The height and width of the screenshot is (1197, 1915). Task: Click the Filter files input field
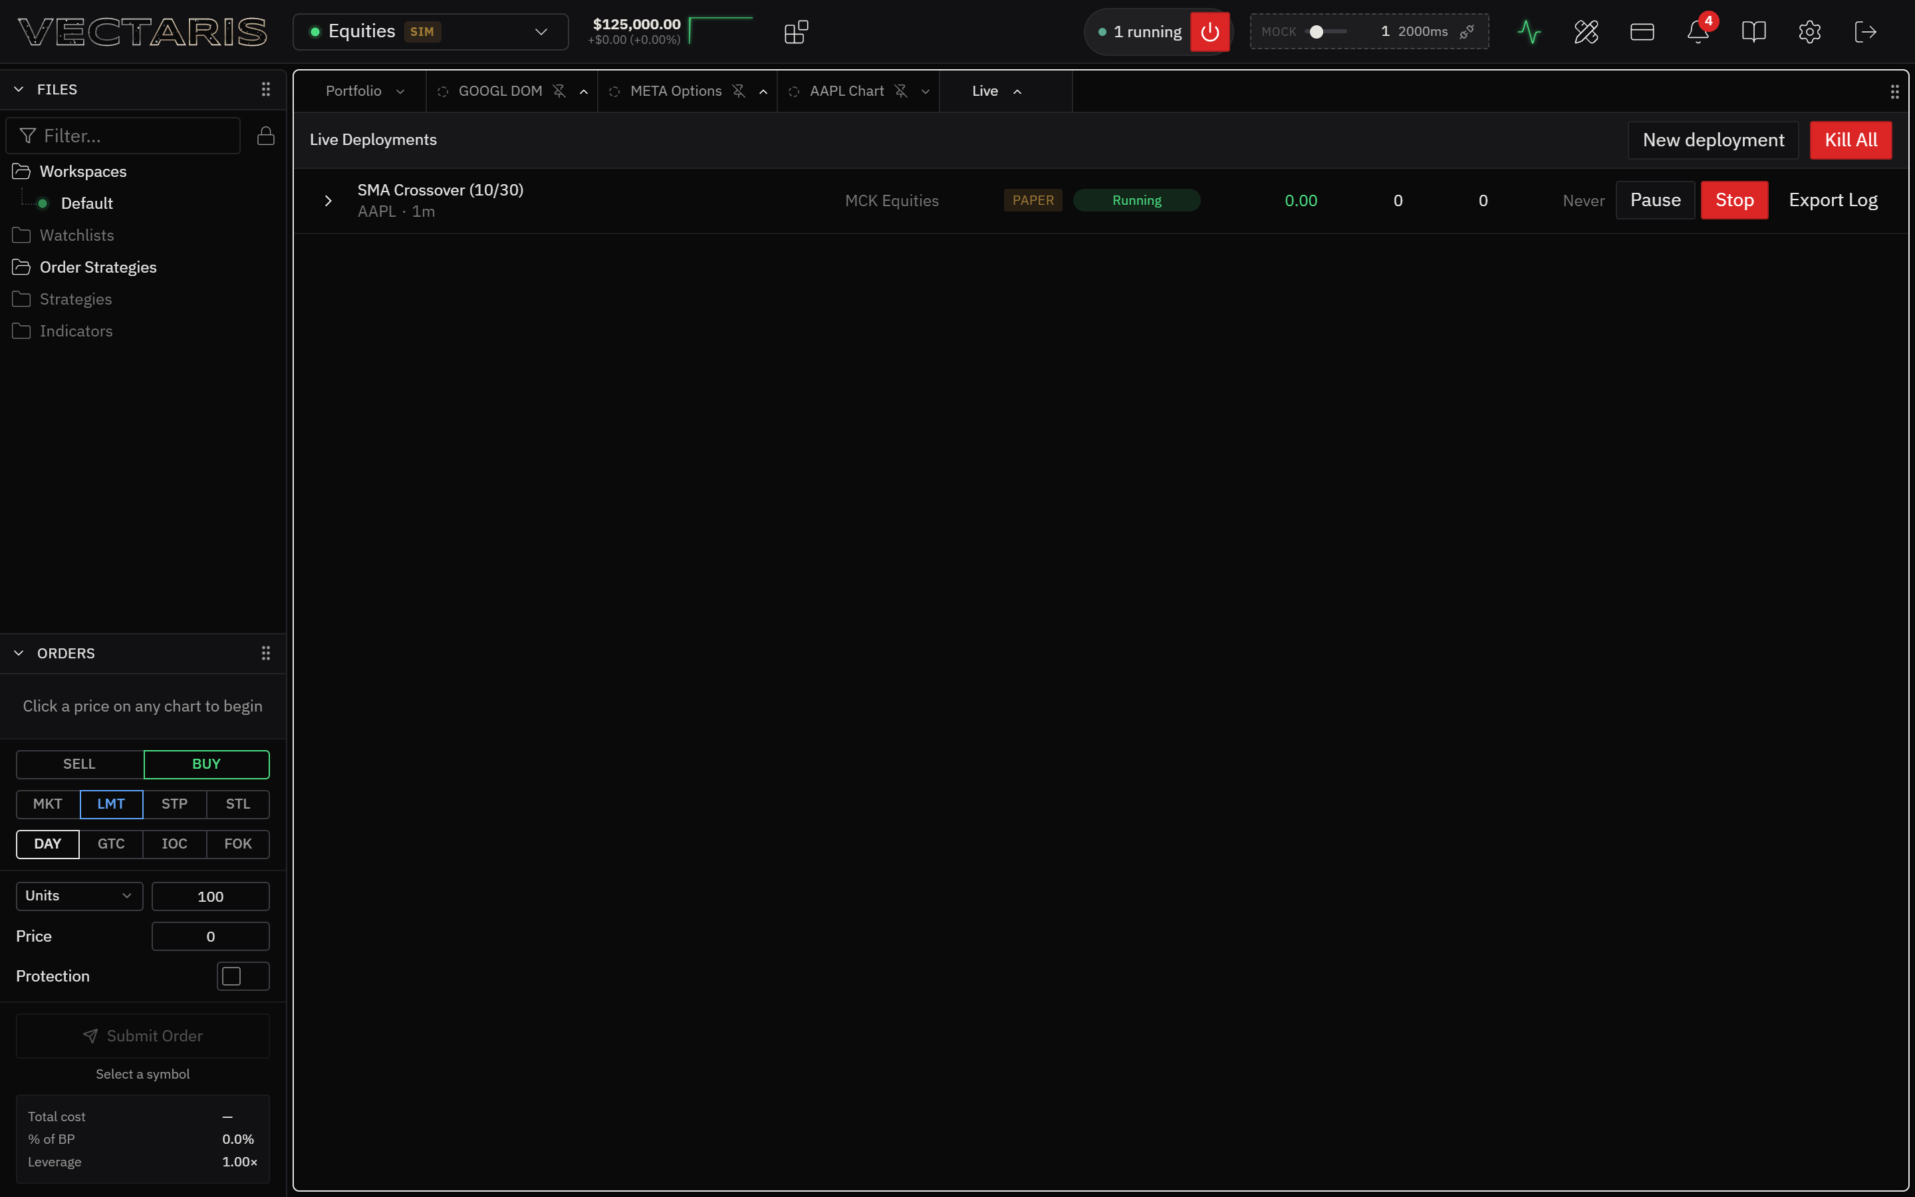tap(124, 136)
